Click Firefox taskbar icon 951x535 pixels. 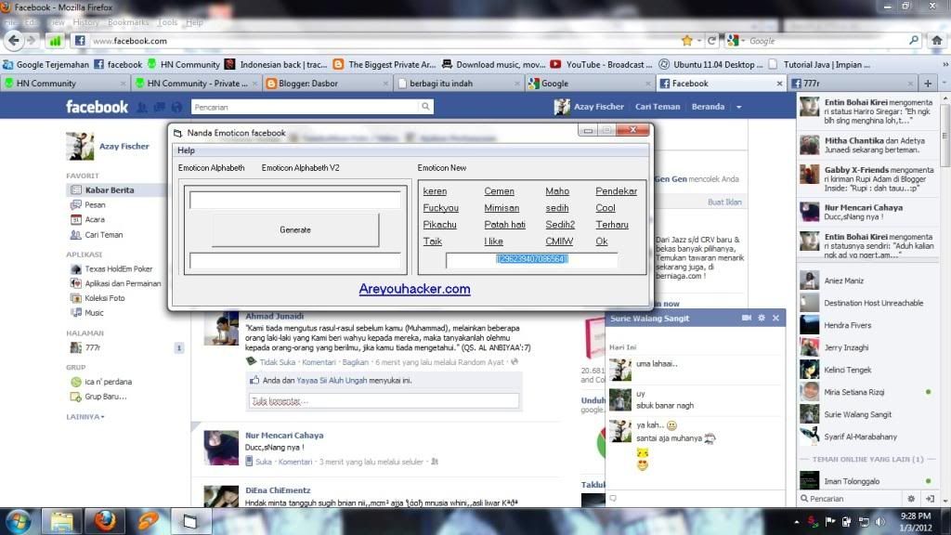pyautogui.click(x=104, y=521)
